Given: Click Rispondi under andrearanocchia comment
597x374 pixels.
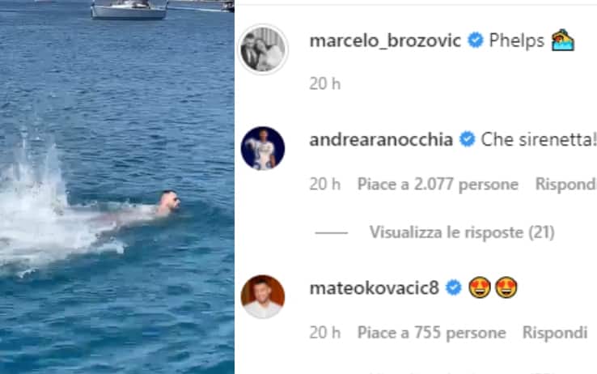Looking at the screenshot, I should pos(565,185).
